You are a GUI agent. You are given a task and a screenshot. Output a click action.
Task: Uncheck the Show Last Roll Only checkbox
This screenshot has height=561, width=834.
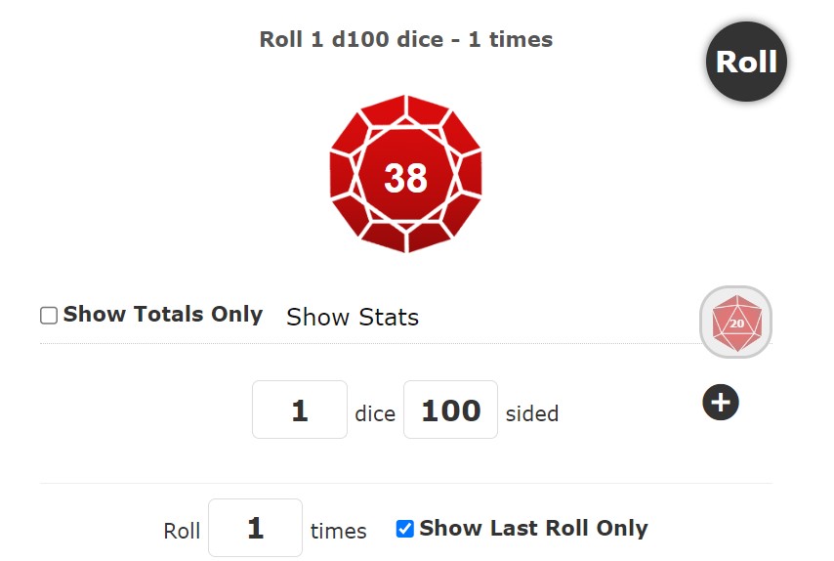coord(404,529)
